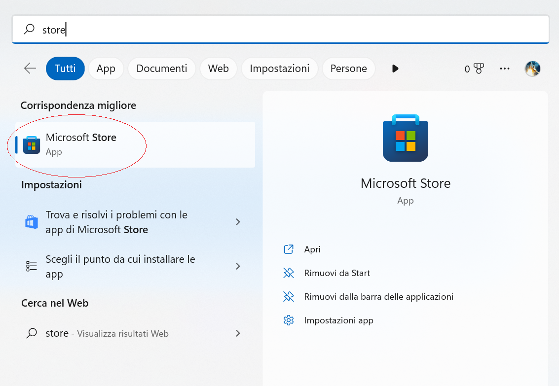Open the rewards points medal icon

[479, 69]
